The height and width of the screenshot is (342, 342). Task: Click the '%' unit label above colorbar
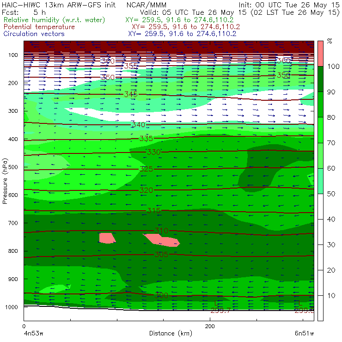(x=330, y=41)
